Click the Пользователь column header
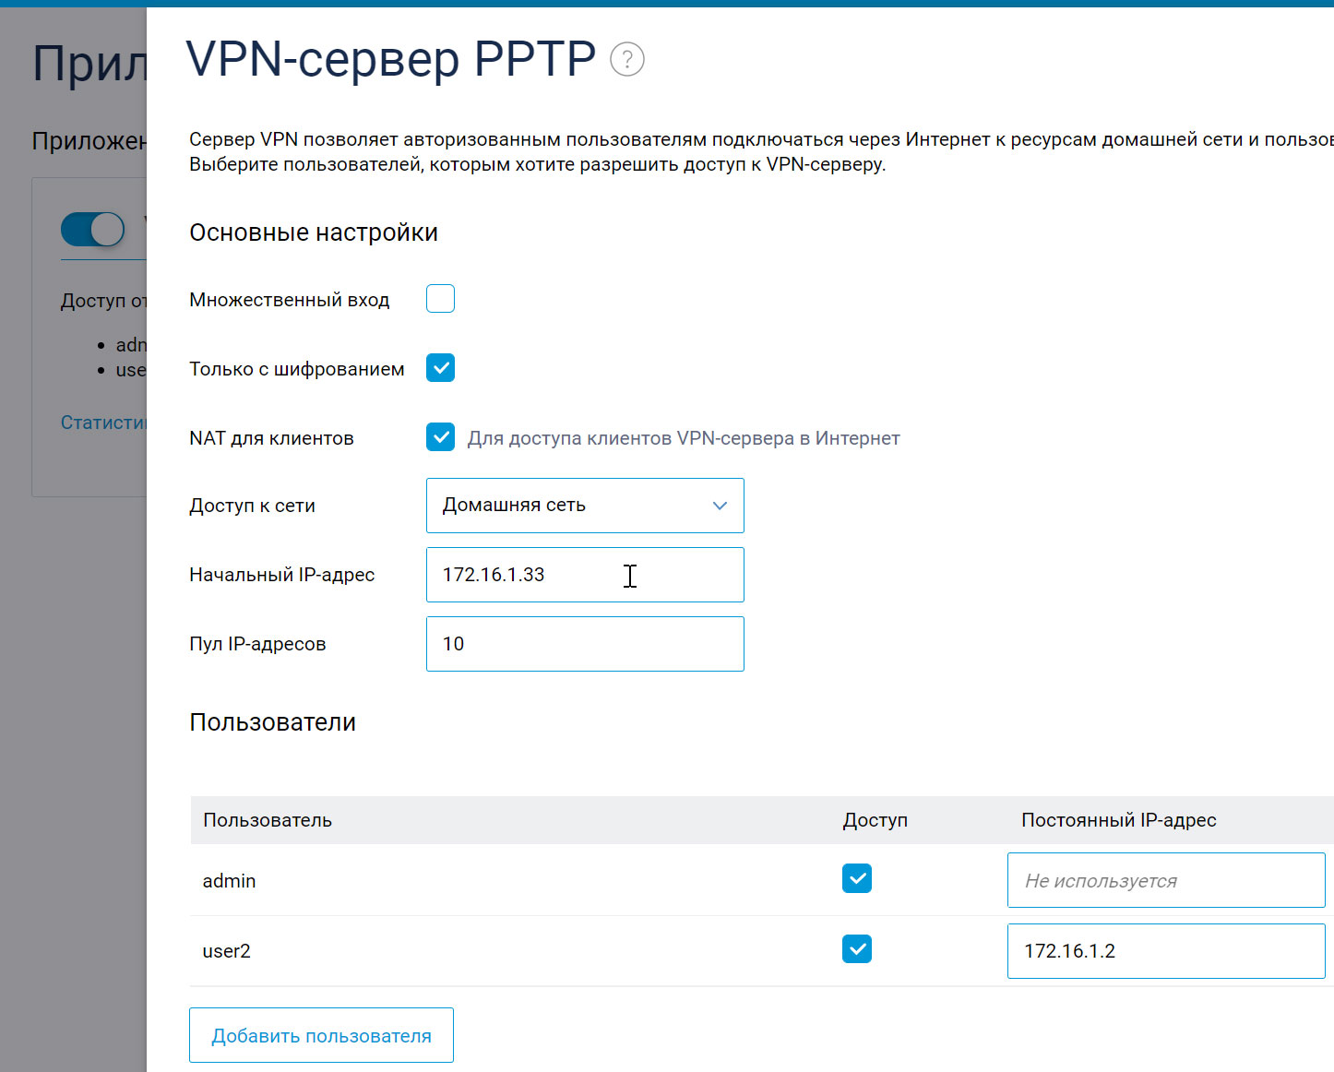 point(268,820)
